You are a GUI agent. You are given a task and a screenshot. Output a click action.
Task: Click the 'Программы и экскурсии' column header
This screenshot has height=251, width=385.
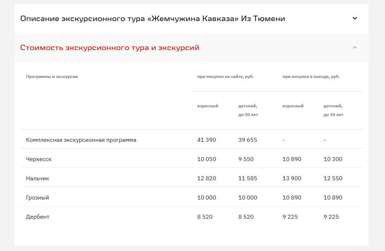click(52, 77)
